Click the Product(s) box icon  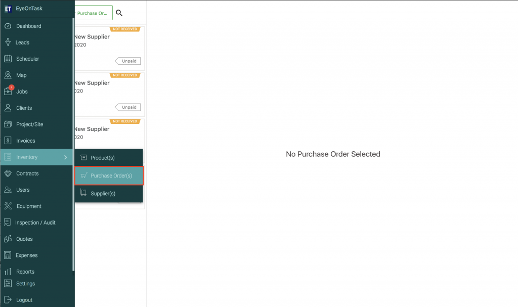[84, 158]
